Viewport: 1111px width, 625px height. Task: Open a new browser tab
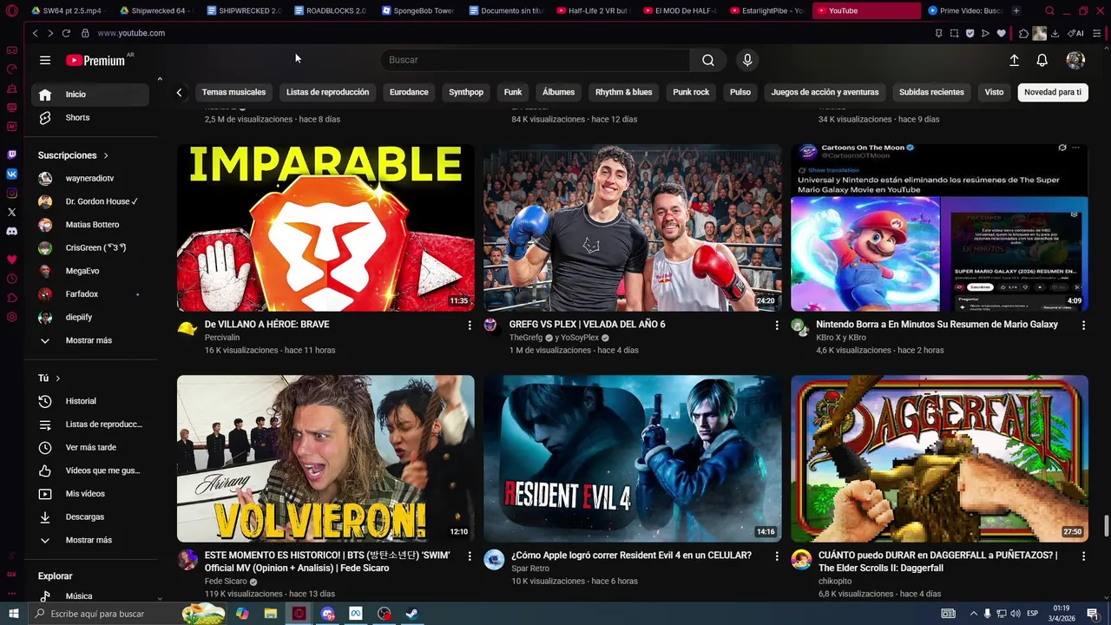1016,10
